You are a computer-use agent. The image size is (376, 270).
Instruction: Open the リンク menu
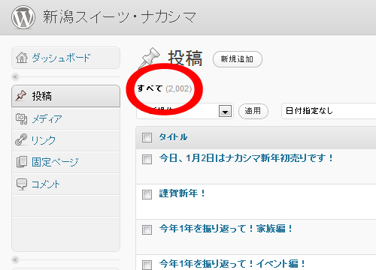pos(43,140)
